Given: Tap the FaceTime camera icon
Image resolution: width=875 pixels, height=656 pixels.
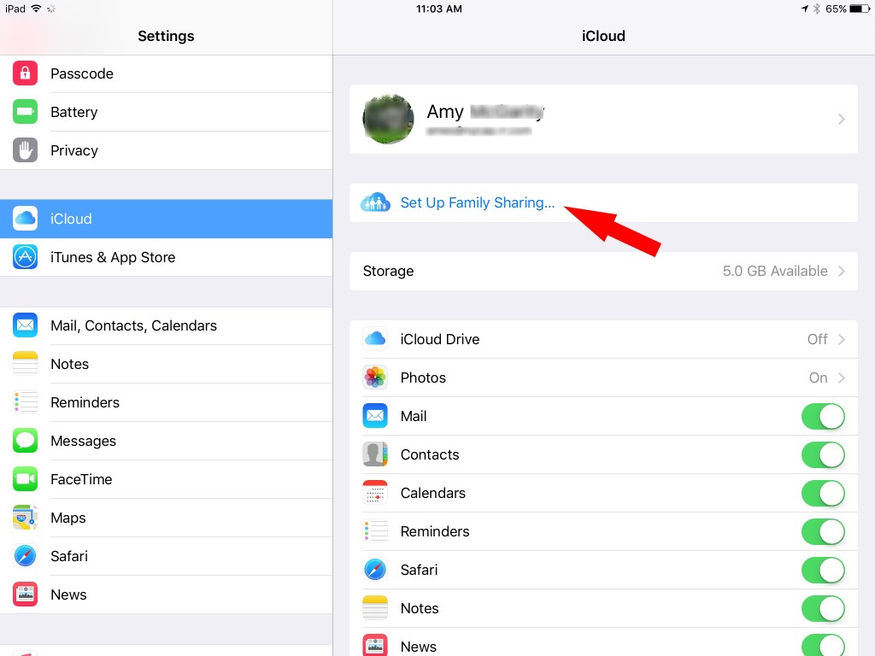Looking at the screenshot, I should (x=25, y=478).
